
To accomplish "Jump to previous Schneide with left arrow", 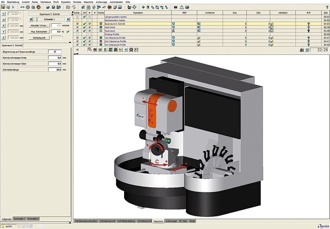I will point(31,19).
